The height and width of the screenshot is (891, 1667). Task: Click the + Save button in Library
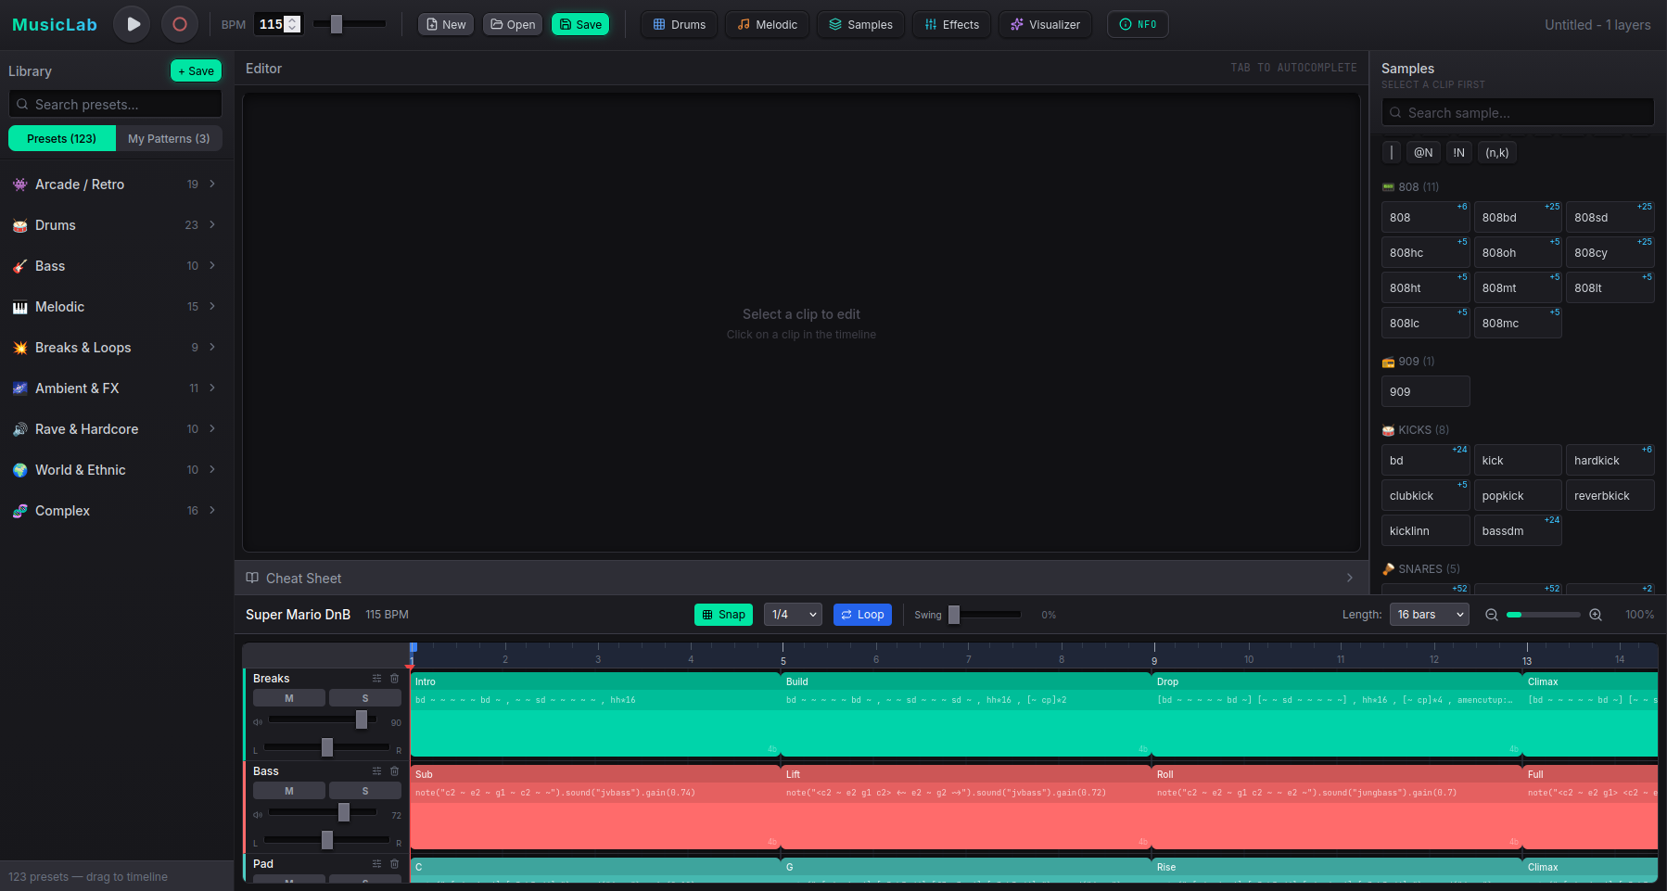(196, 70)
